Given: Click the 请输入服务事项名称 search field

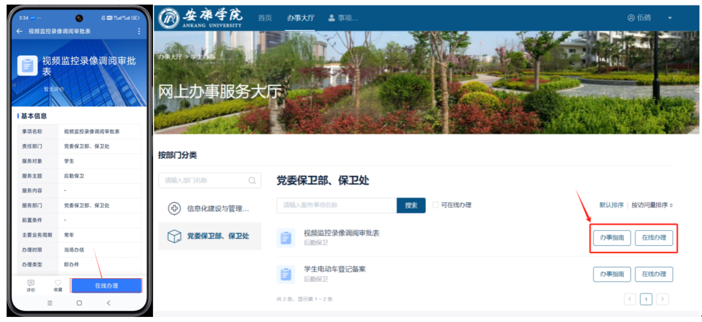Looking at the screenshot, I should coord(336,206).
